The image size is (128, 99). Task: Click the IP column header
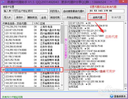[17, 23]
